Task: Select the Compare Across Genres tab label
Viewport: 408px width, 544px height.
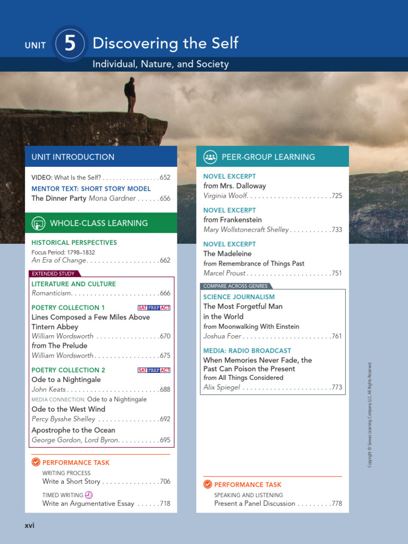Action: (x=235, y=286)
